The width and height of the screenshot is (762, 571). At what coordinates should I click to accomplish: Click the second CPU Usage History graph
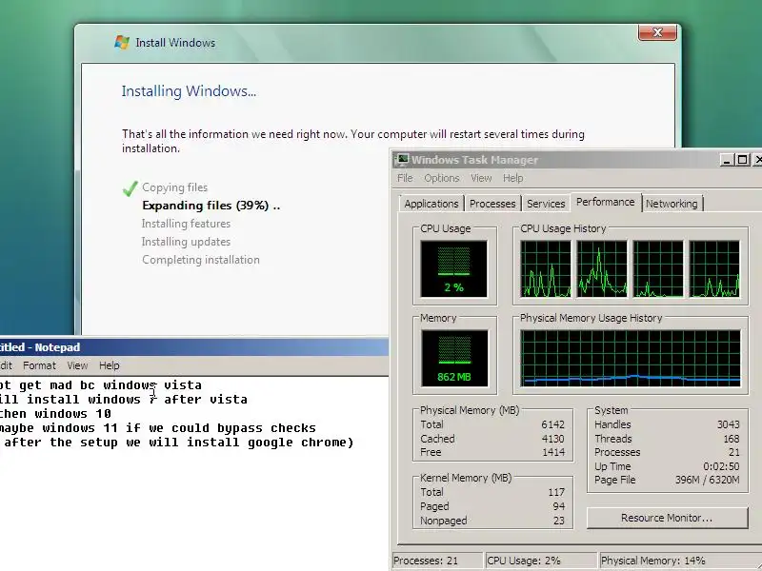602,269
